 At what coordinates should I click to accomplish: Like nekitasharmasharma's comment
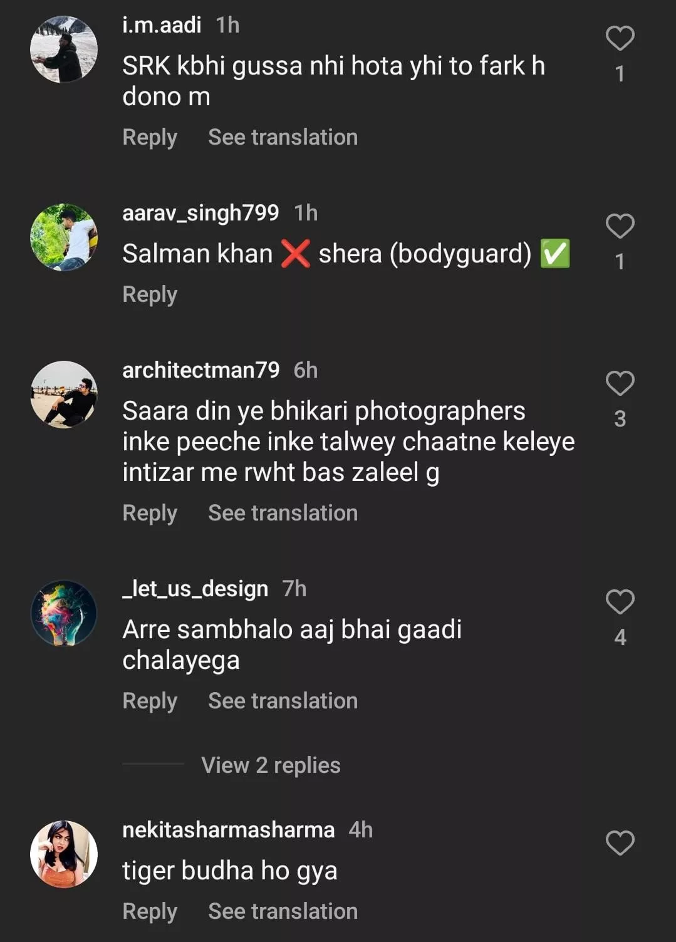point(620,843)
